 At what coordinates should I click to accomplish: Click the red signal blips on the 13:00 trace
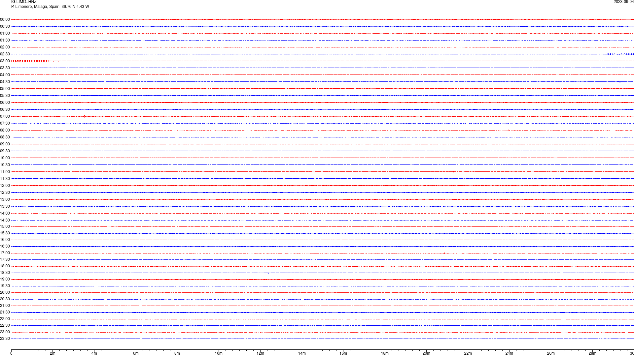[x=450, y=199]
